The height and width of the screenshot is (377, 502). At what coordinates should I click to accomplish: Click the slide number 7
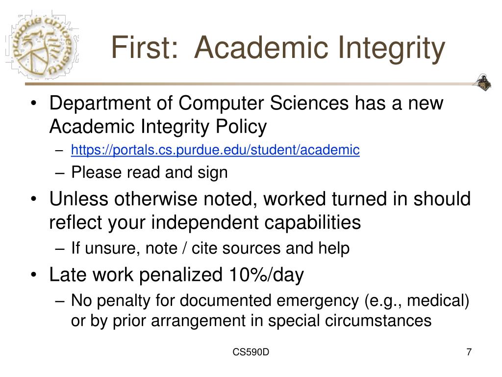[x=469, y=352]
